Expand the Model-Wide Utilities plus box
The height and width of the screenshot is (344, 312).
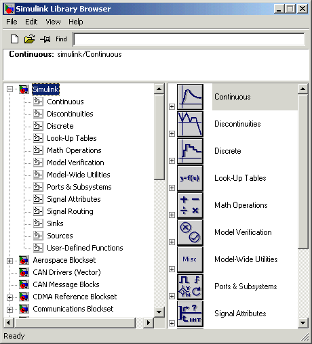pos(172,269)
